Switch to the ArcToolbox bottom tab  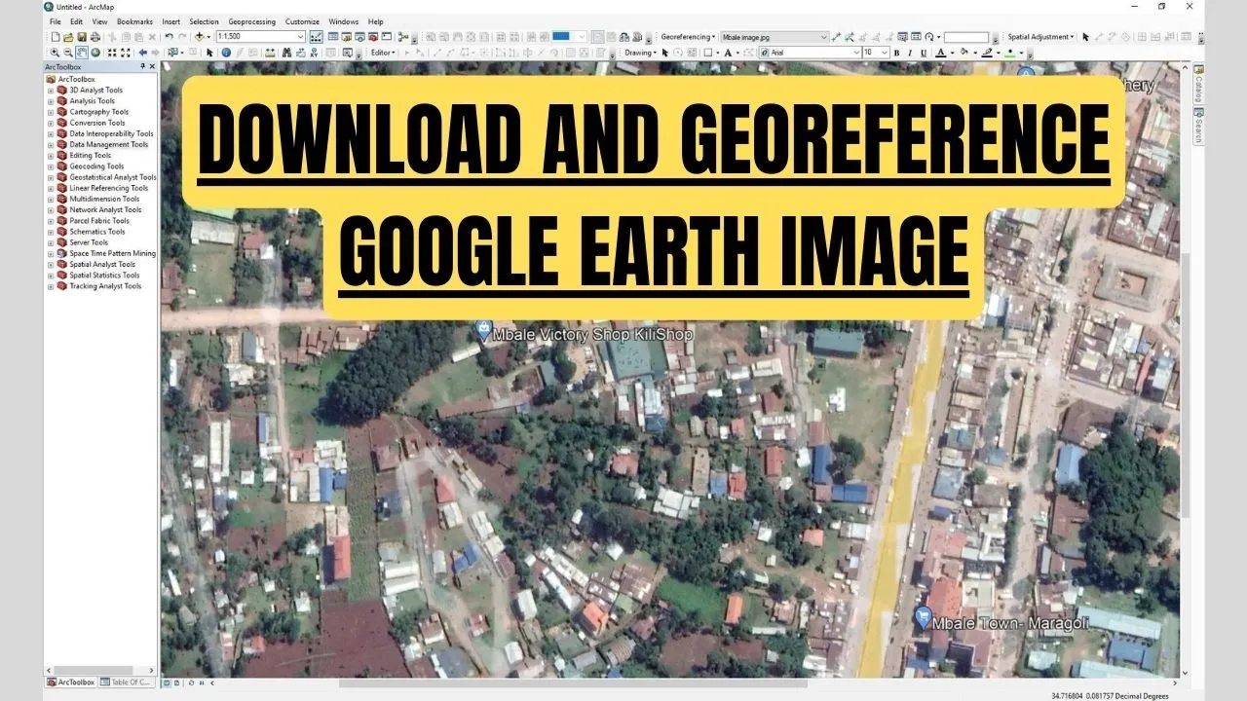point(71,683)
